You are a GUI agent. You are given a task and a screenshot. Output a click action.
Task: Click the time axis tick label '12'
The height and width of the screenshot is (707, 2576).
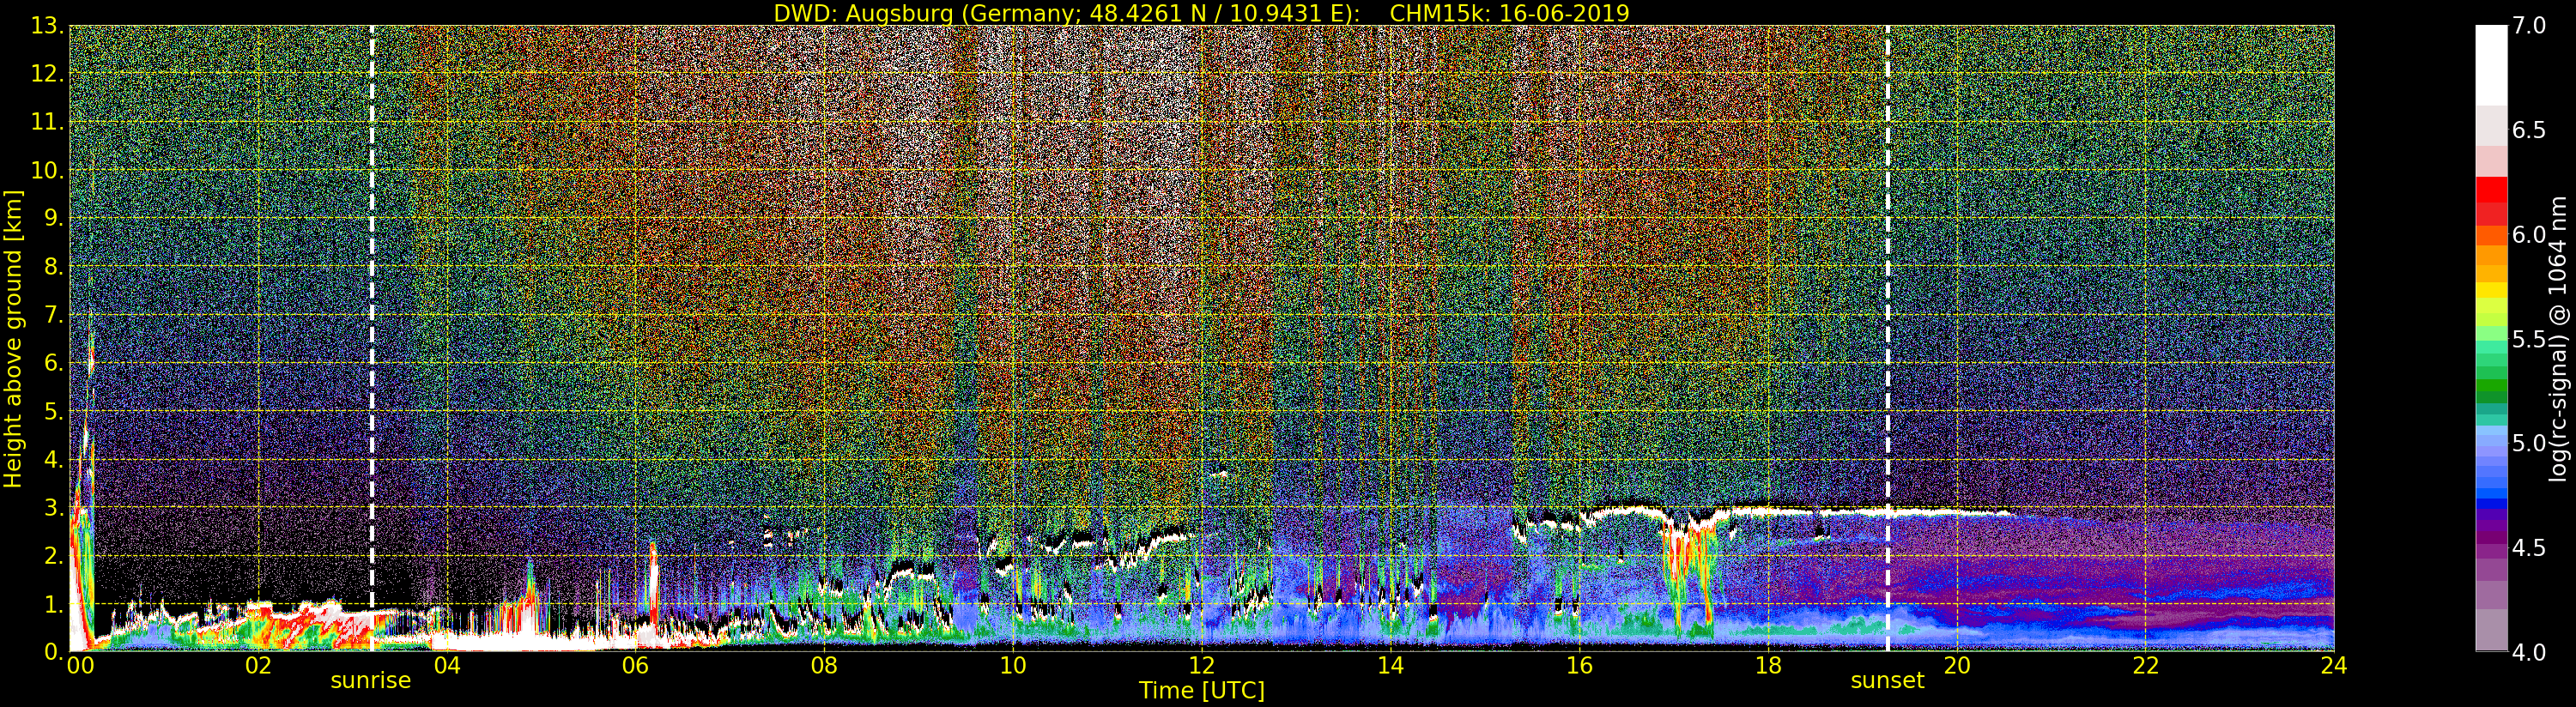point(1202,666)
